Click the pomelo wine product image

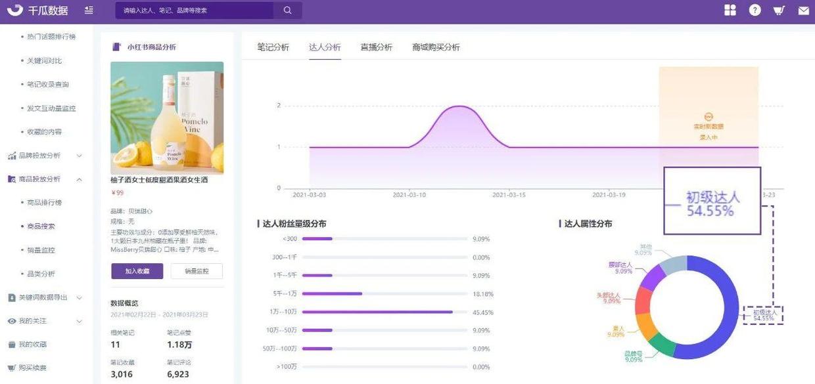[x=167, y=118]
